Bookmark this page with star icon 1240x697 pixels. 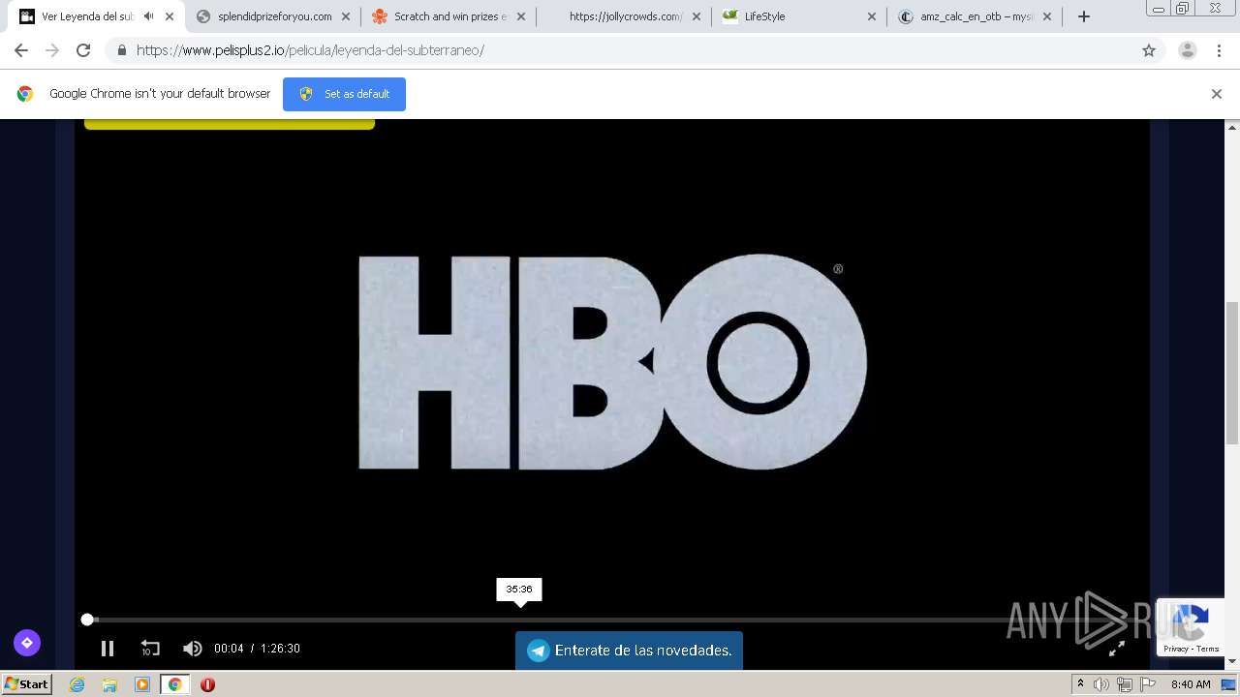point(1149,50)
